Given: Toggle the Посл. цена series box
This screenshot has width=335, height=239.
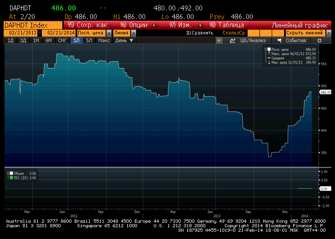Looking at the screenshot, I should pyautogui.click(x=269, y=49).
